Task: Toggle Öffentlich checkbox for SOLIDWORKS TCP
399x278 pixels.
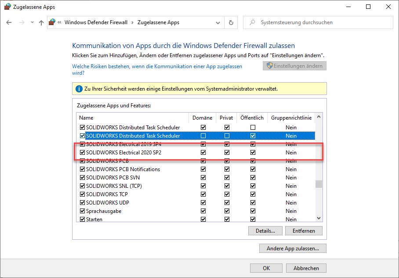Action: pyautogui.click(x=253, y=194)
